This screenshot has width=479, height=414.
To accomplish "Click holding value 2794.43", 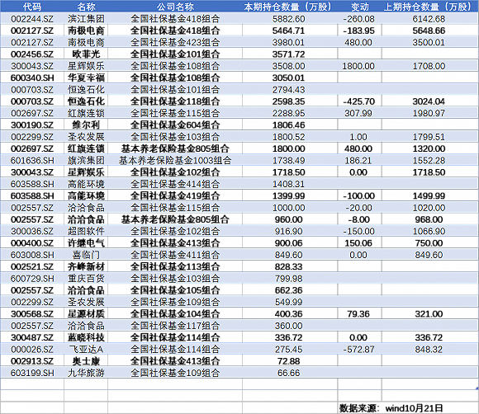I will click(289, 90).
